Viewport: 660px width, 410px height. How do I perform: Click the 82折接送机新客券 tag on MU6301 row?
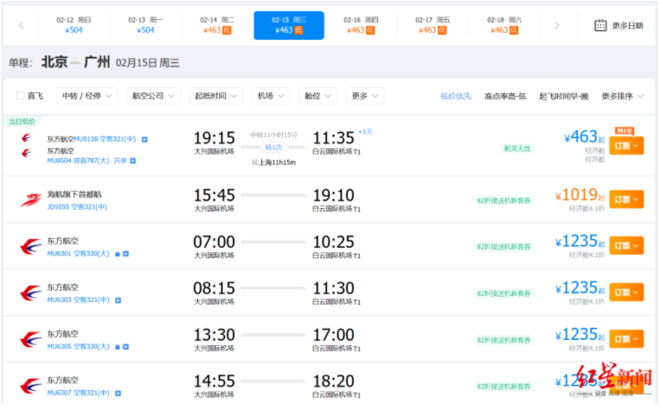503,247
